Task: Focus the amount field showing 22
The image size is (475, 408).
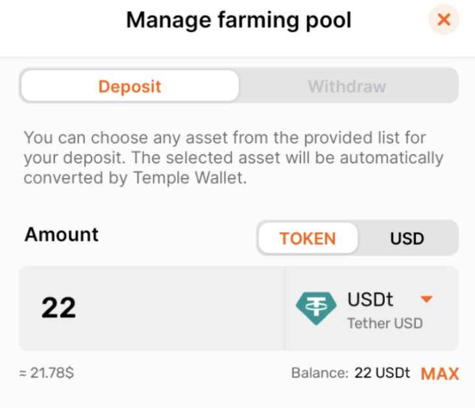Action: [x=152, y=308]
